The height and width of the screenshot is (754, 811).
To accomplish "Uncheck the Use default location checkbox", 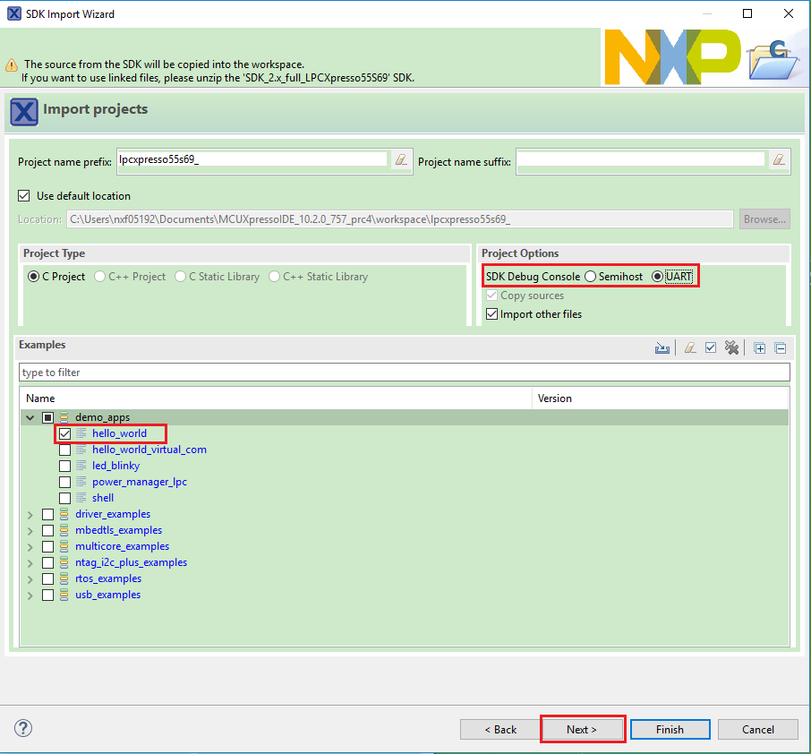I will pos(24,196).
